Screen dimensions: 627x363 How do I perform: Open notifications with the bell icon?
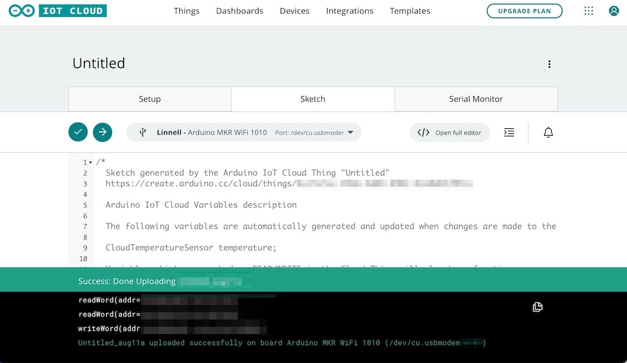548,132
